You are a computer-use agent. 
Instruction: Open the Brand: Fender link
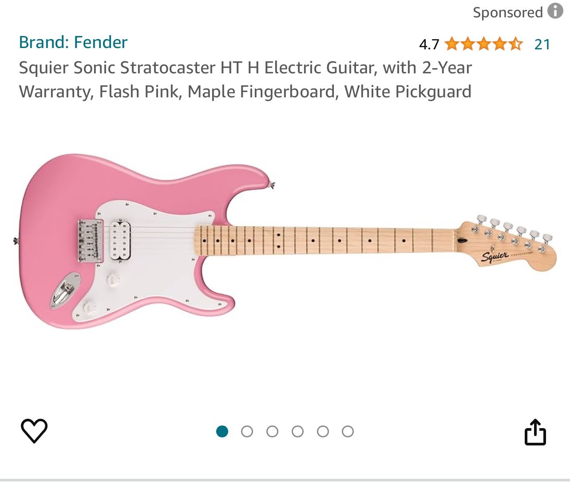(73, 42)
